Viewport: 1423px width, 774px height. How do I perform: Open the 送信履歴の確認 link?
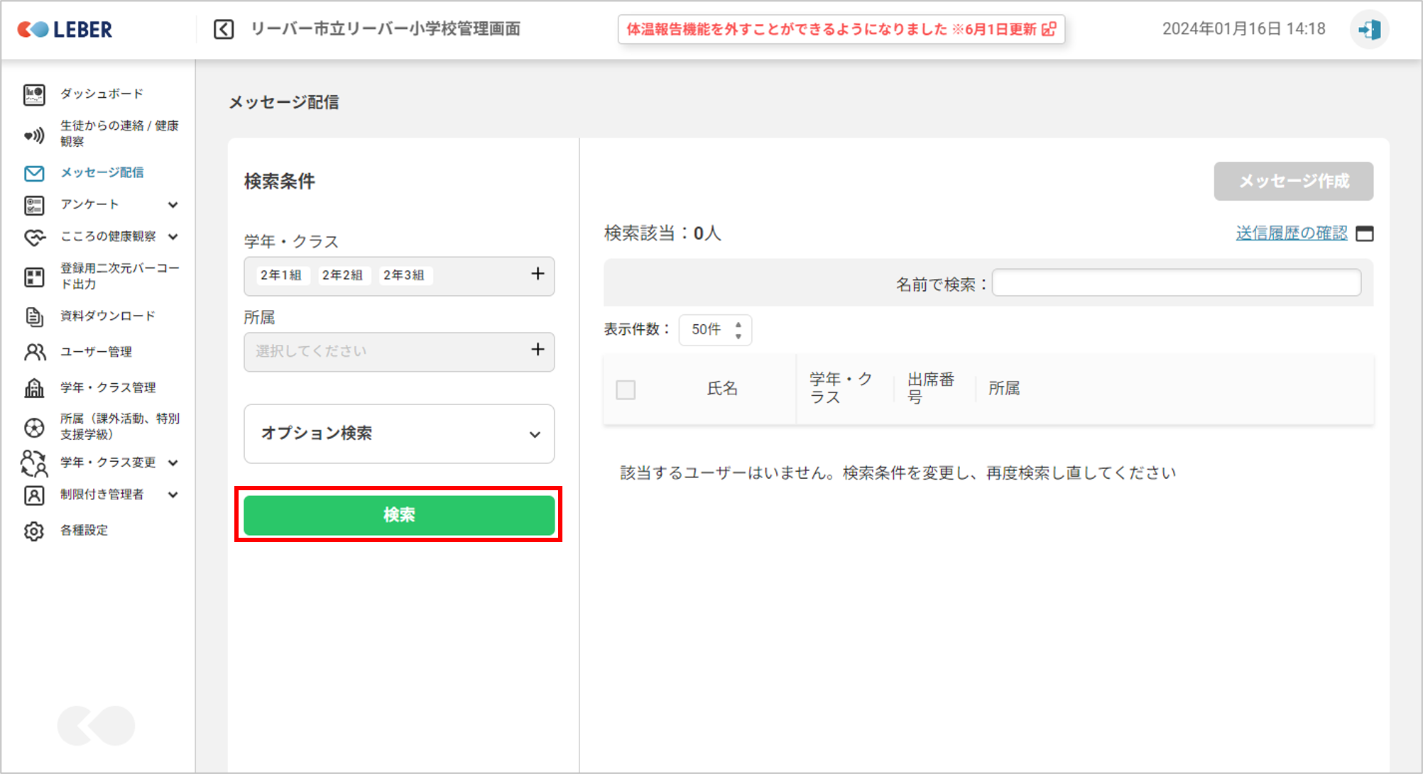click(1291, 233)
